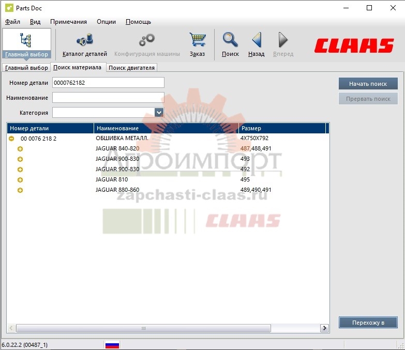Click the 489,490,491 value

[x=256, y=190]
